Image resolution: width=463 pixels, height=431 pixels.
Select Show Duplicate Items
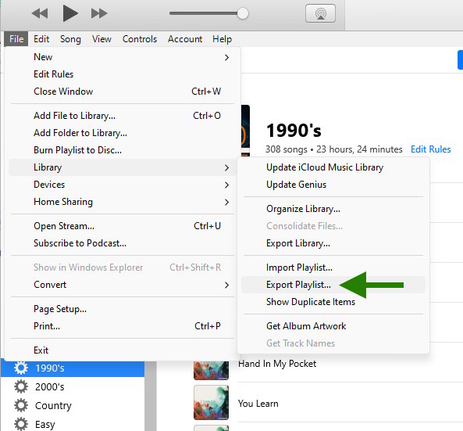[333, 302]
